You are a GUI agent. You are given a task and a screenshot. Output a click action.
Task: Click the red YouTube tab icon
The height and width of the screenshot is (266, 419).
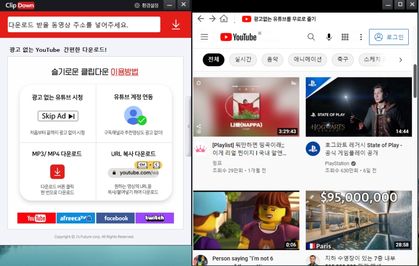pos(246,19)
